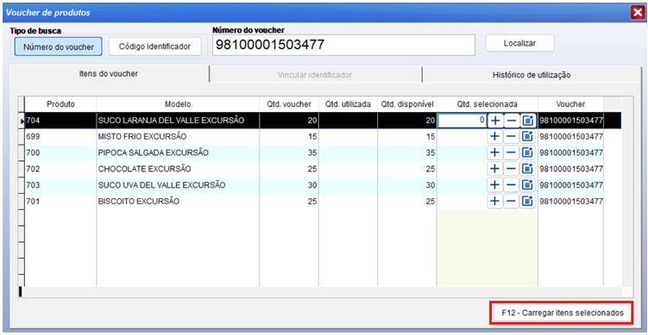The height and width of the screenshot is (335, 648).
Task: Open Histórico de utilização tab
Action: click(532, 75)
